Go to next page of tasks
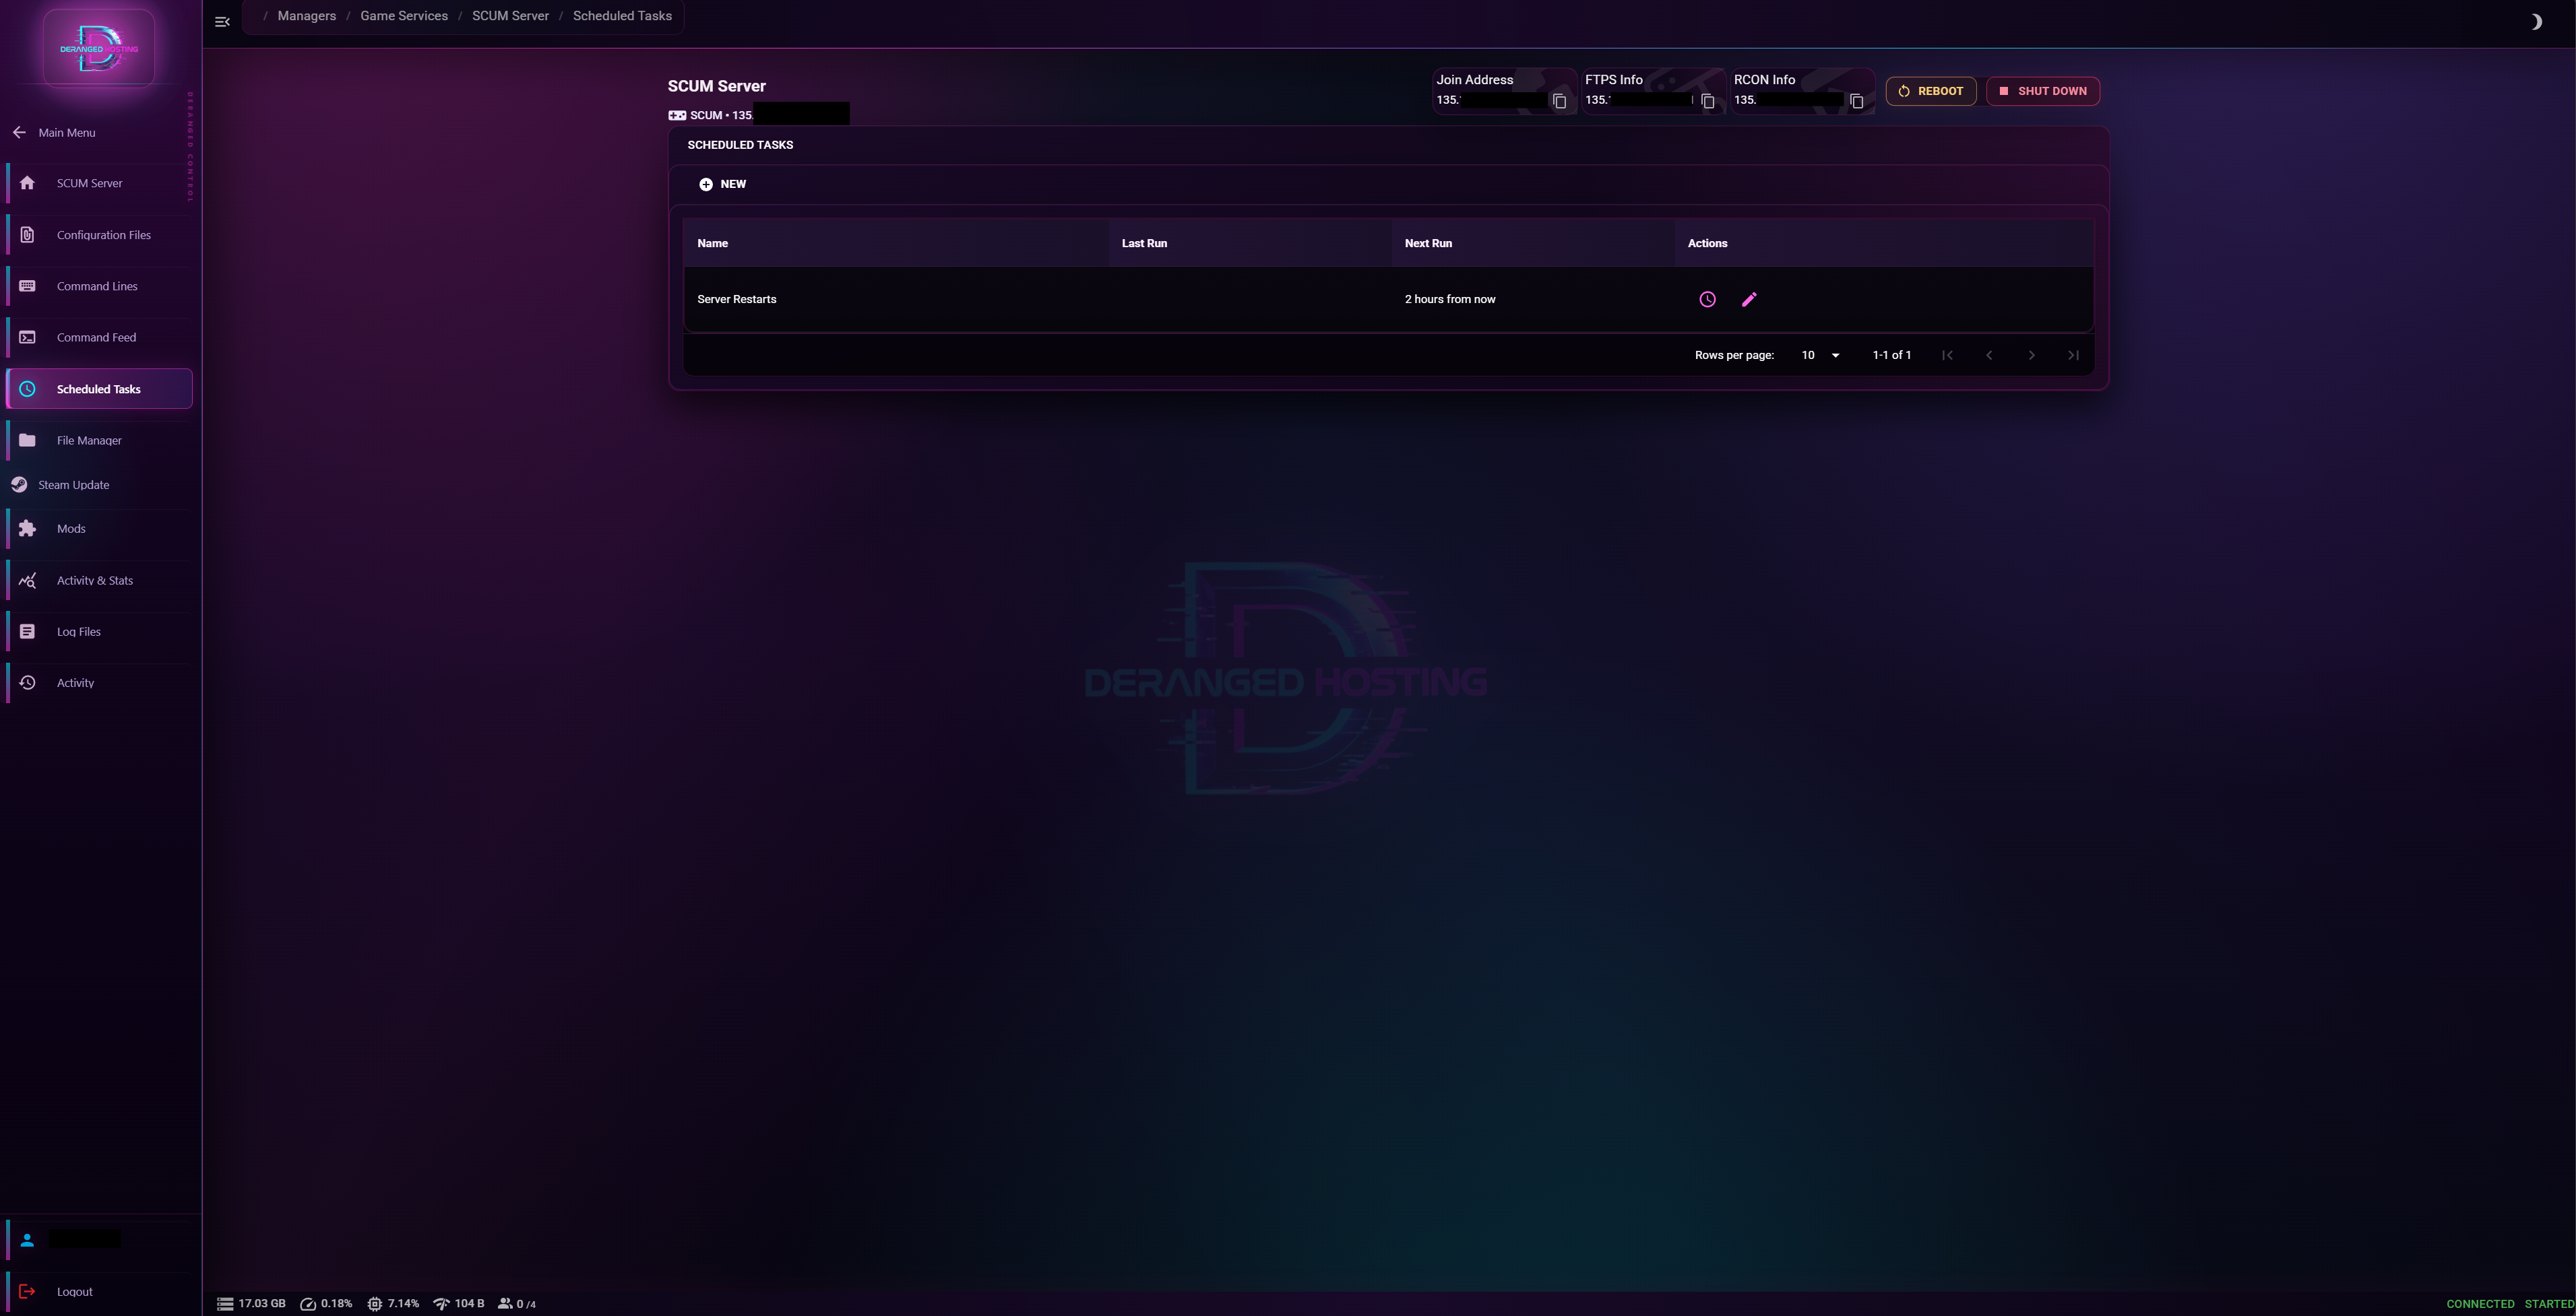Screen dimensions: 2576x1316 coord(2031,356)
